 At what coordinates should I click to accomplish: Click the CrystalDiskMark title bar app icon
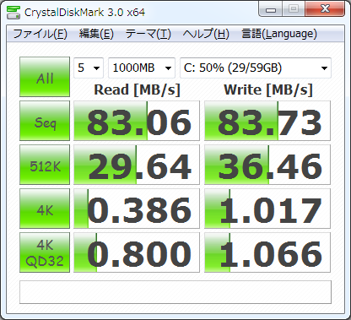pyautogui.click(x=13, y=12)
